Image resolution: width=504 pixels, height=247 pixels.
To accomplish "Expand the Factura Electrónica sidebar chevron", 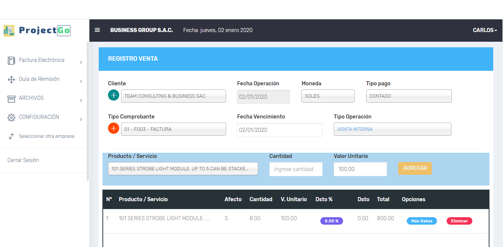I will pos(81,63).
